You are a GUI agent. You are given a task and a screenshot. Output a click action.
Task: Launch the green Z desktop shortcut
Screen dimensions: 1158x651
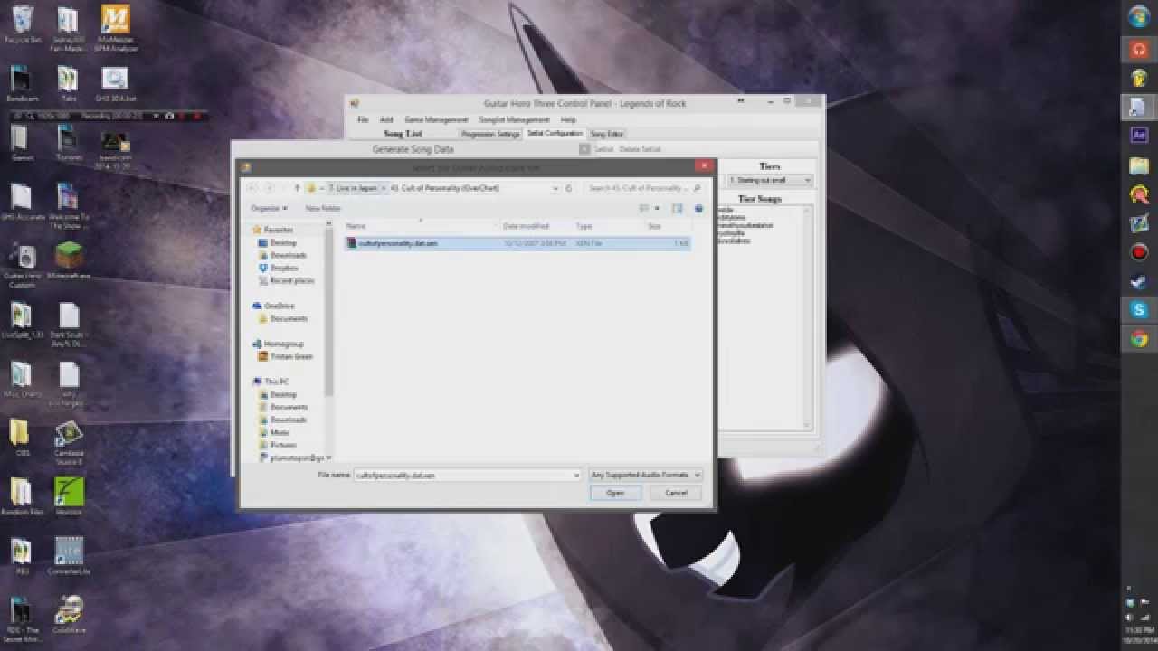(x=69, y=496)
